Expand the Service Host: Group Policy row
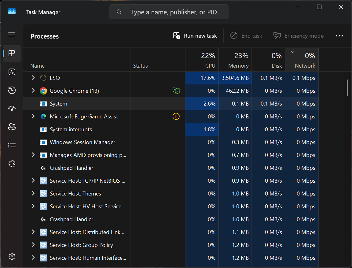The width and height of the screenshot is (352, 268). coord(33,245)
